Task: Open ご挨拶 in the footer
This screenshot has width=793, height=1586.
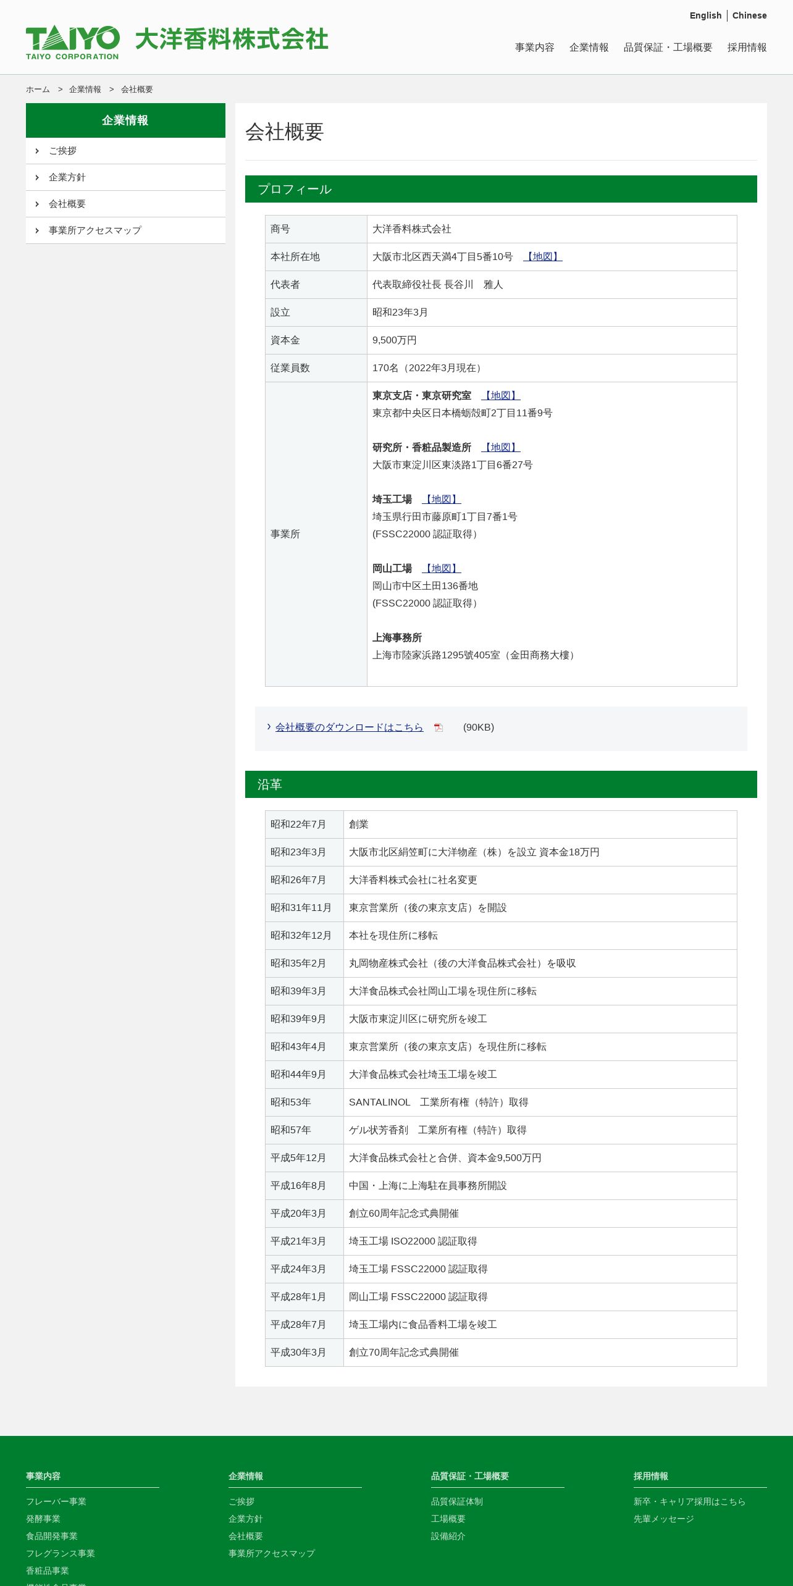Action: coord(241,1501)
